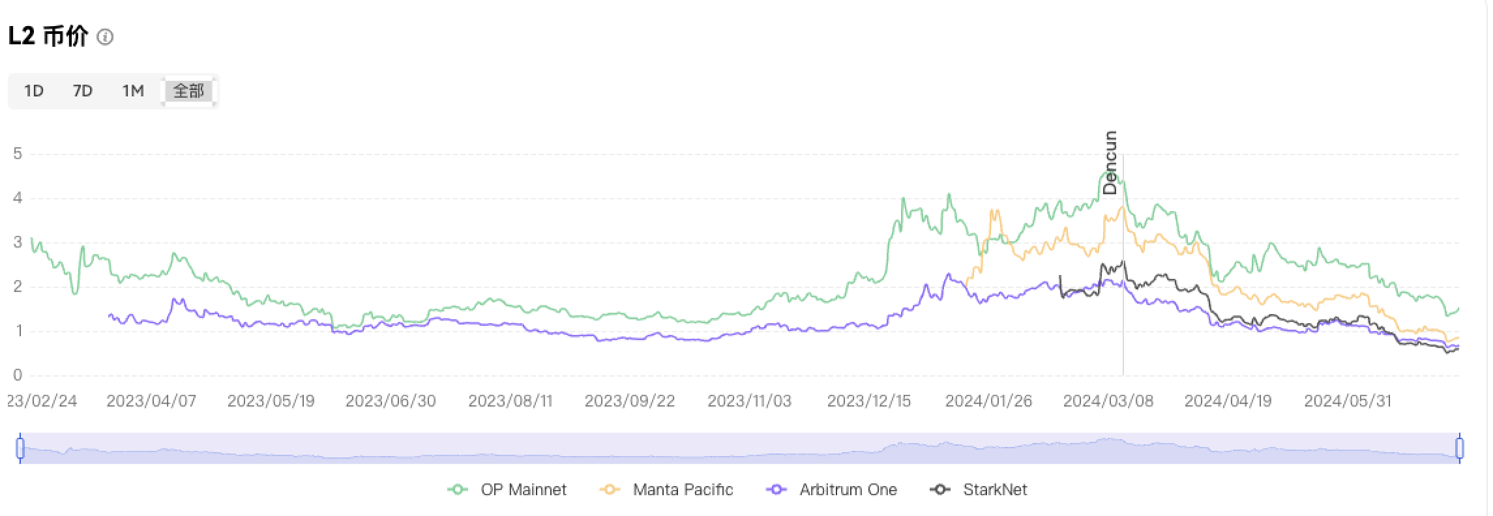Viewport: 1493px width, 516px height.
Task: Click the purple Arbitrum One legend marker
Action: click(x=777, y=489)
